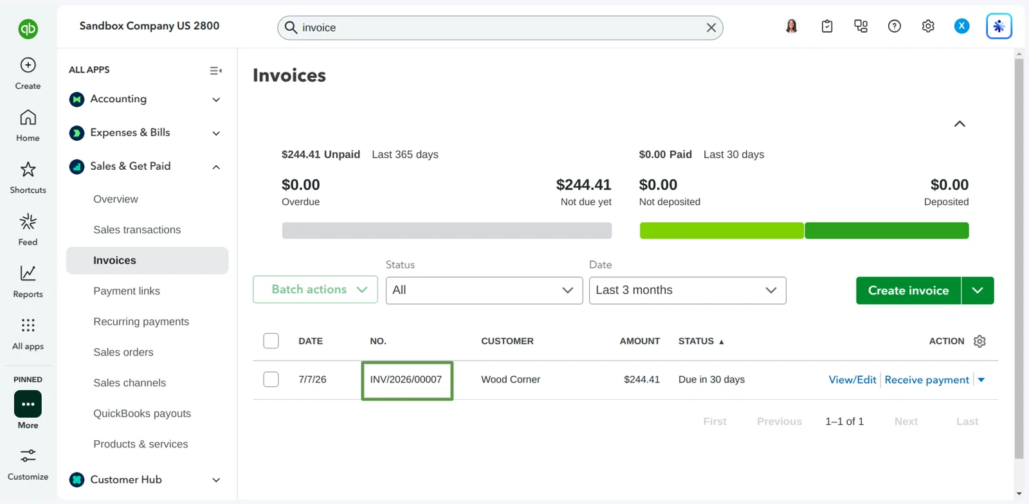The image size is (1029, 504).
Task: Open Payment links menu item
Action: pyautogui.click(x=127, y=291)
